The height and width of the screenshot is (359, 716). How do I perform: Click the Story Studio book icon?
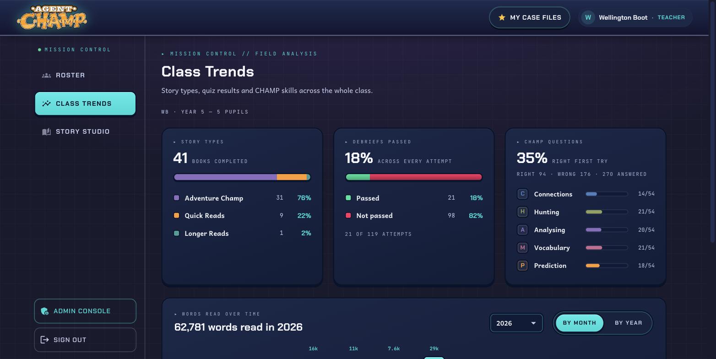tap(46, 131)
